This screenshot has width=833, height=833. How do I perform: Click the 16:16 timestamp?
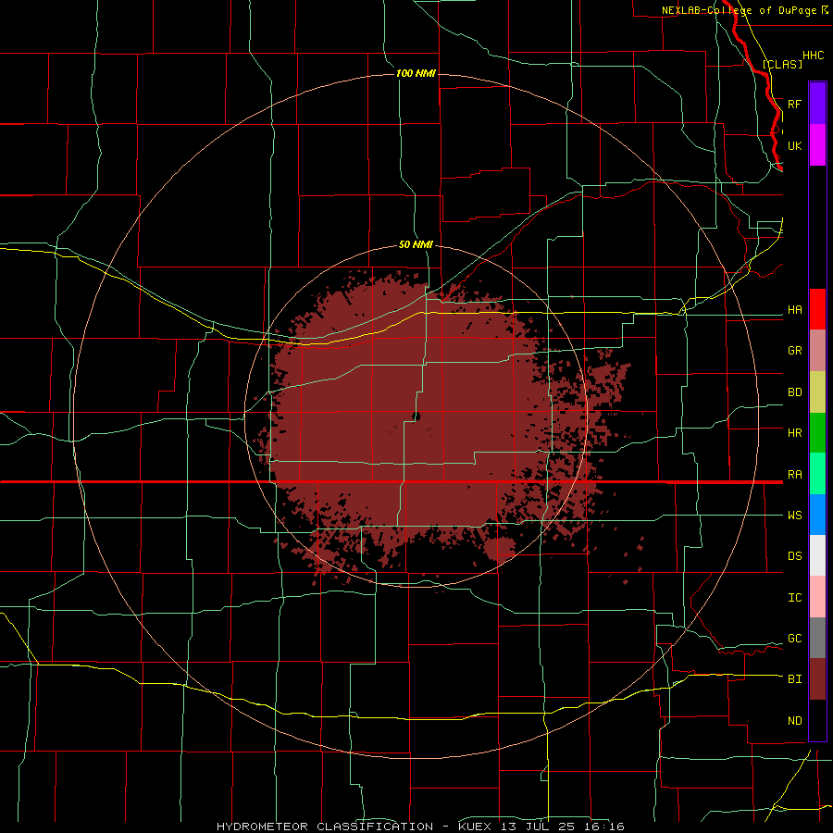(605, 827)
